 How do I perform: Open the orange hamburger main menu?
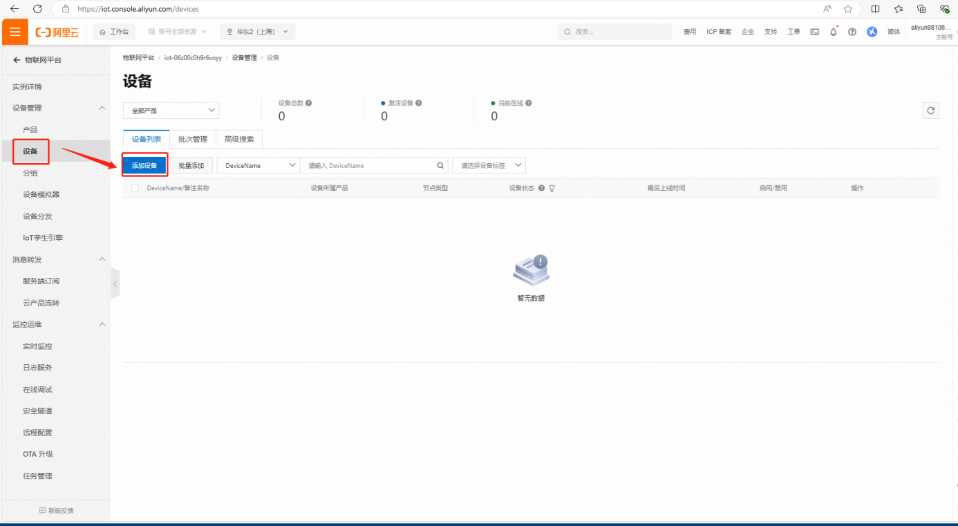click(x=15, y=32)
